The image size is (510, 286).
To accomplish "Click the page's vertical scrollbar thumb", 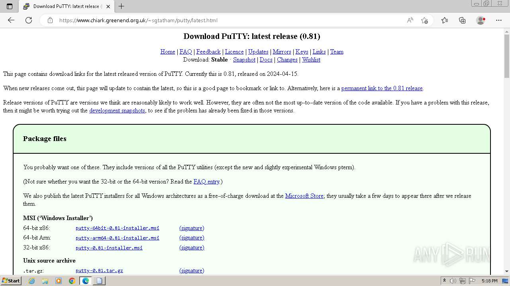I will click(507, 56).
